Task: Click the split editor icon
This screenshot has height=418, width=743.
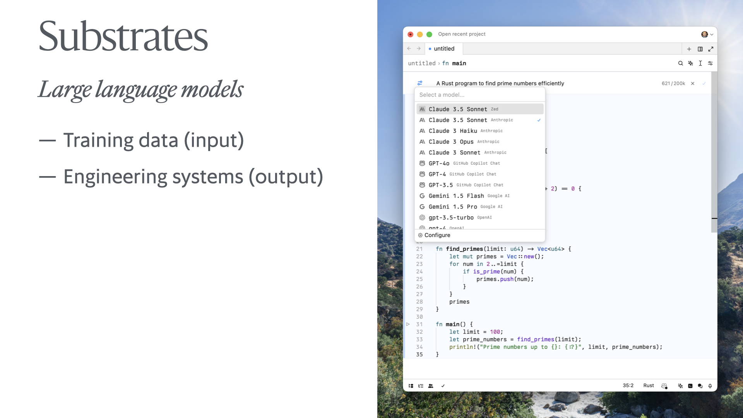Action: [700, 48]
